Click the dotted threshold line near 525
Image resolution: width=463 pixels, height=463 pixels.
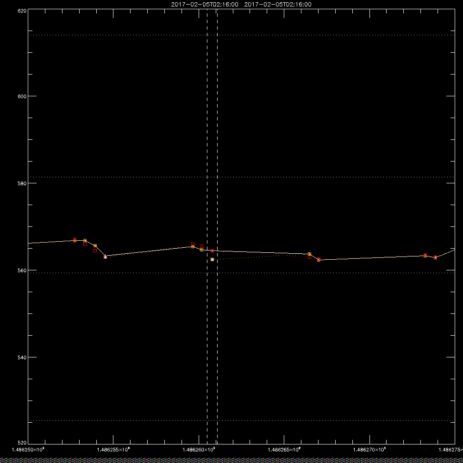[x=241, y=420]
